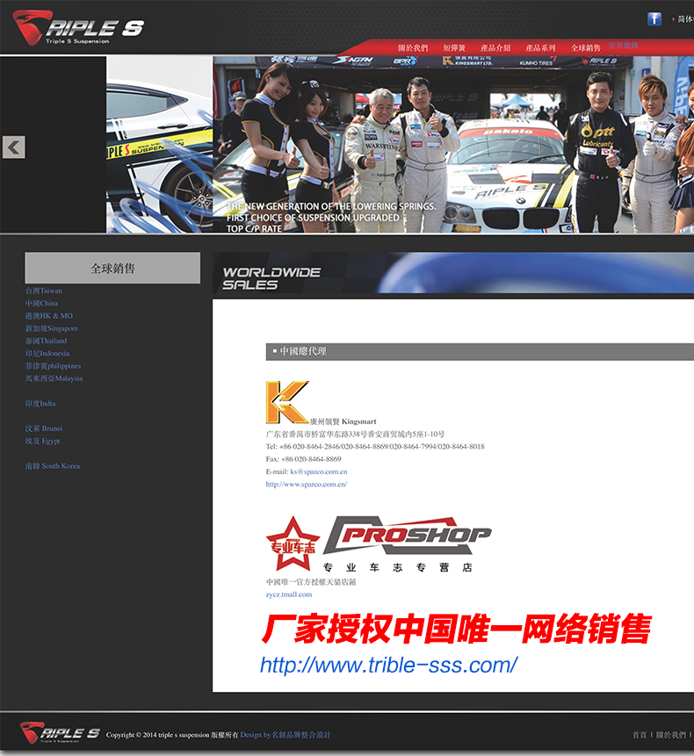Select 印度India region link
694x756 pixels.
pos(40,404)
